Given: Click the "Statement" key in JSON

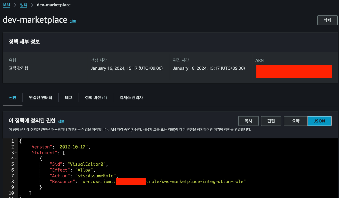Looking at the screenshot, I should pos(43,153).
